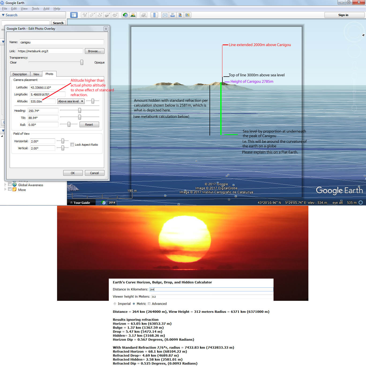366x375 pixels.
Task: Open the View menu
Action: pos(24,9)
